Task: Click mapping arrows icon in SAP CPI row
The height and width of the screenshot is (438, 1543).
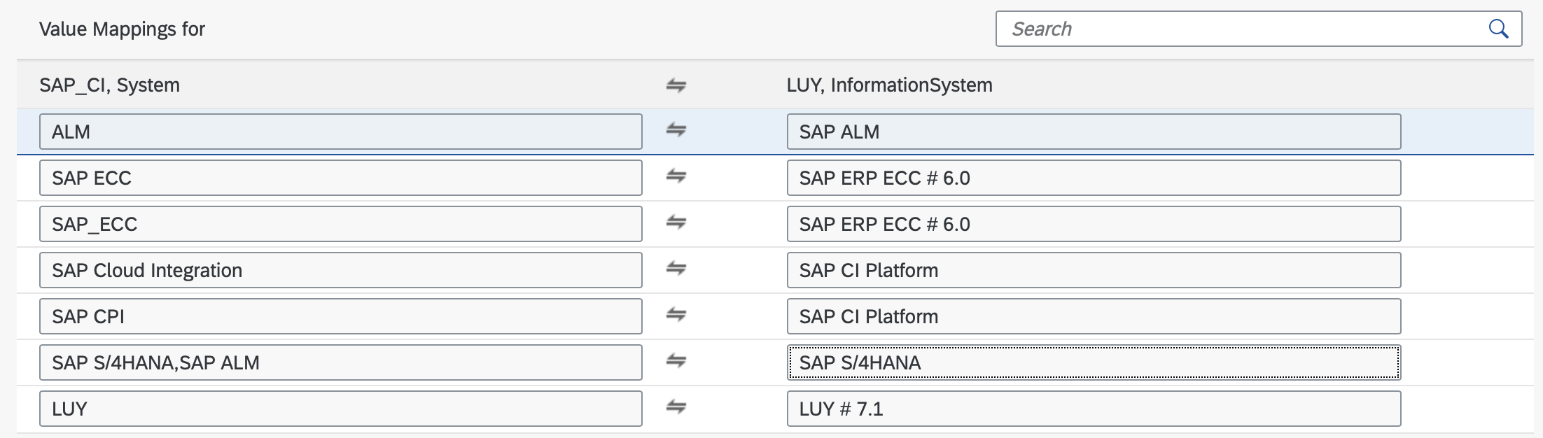Action: tap(676, 315)
